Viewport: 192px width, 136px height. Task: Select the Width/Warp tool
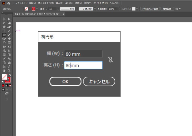pos(4,47)
